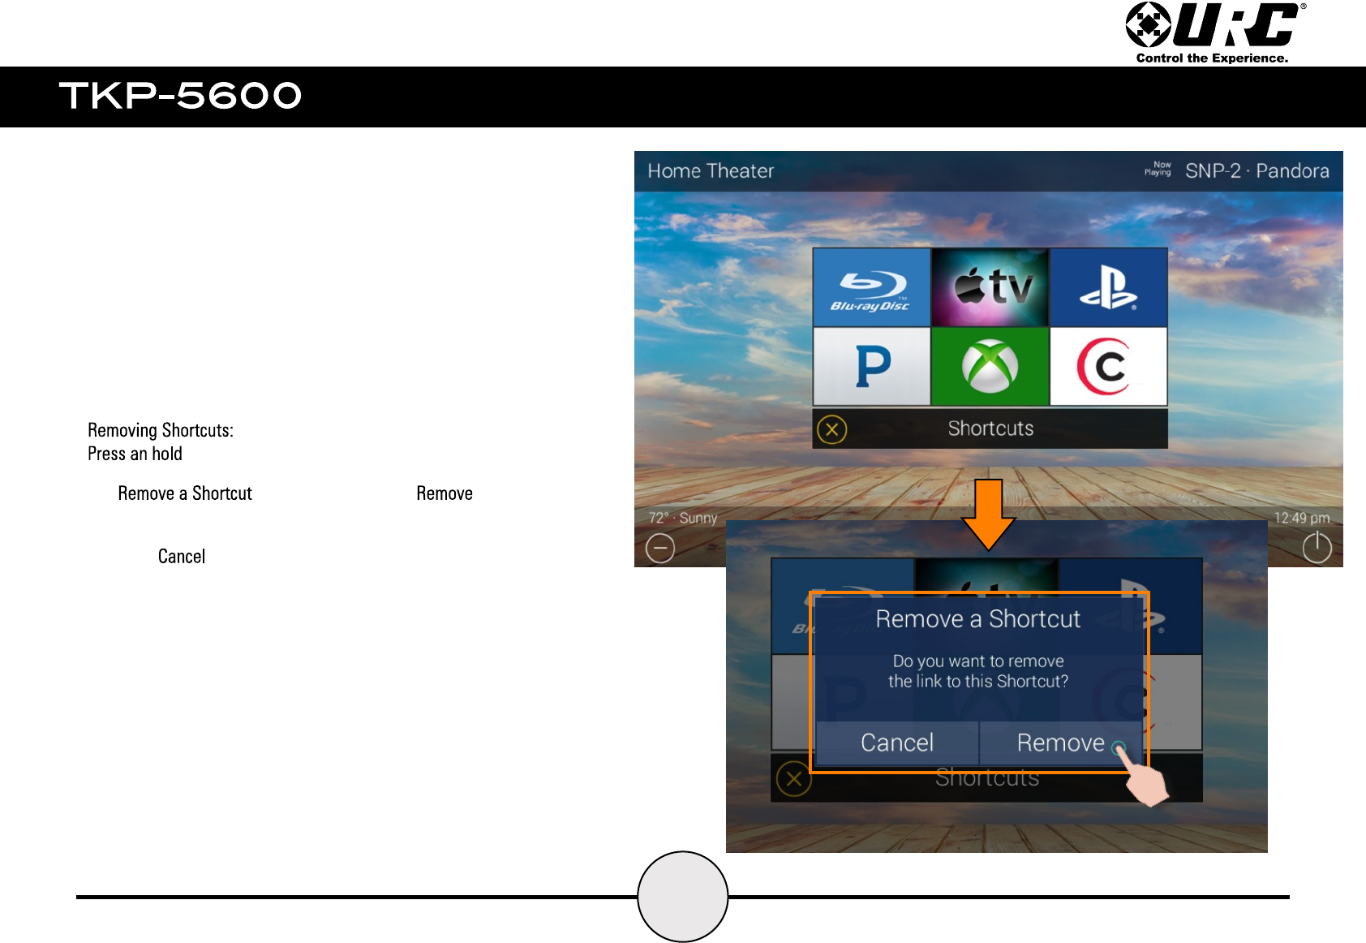Click the Shortcuts label in the bright bar

coord(990,428)
